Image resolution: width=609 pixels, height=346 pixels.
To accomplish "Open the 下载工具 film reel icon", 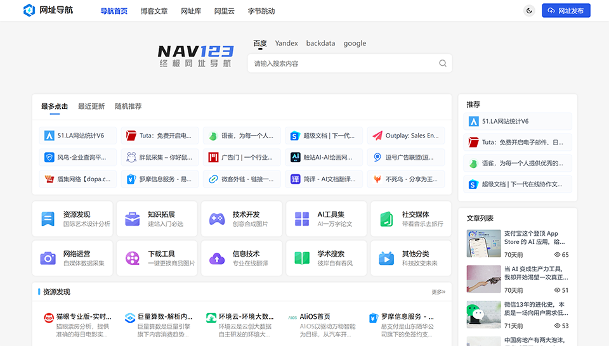I will click(x=133, y=258).
